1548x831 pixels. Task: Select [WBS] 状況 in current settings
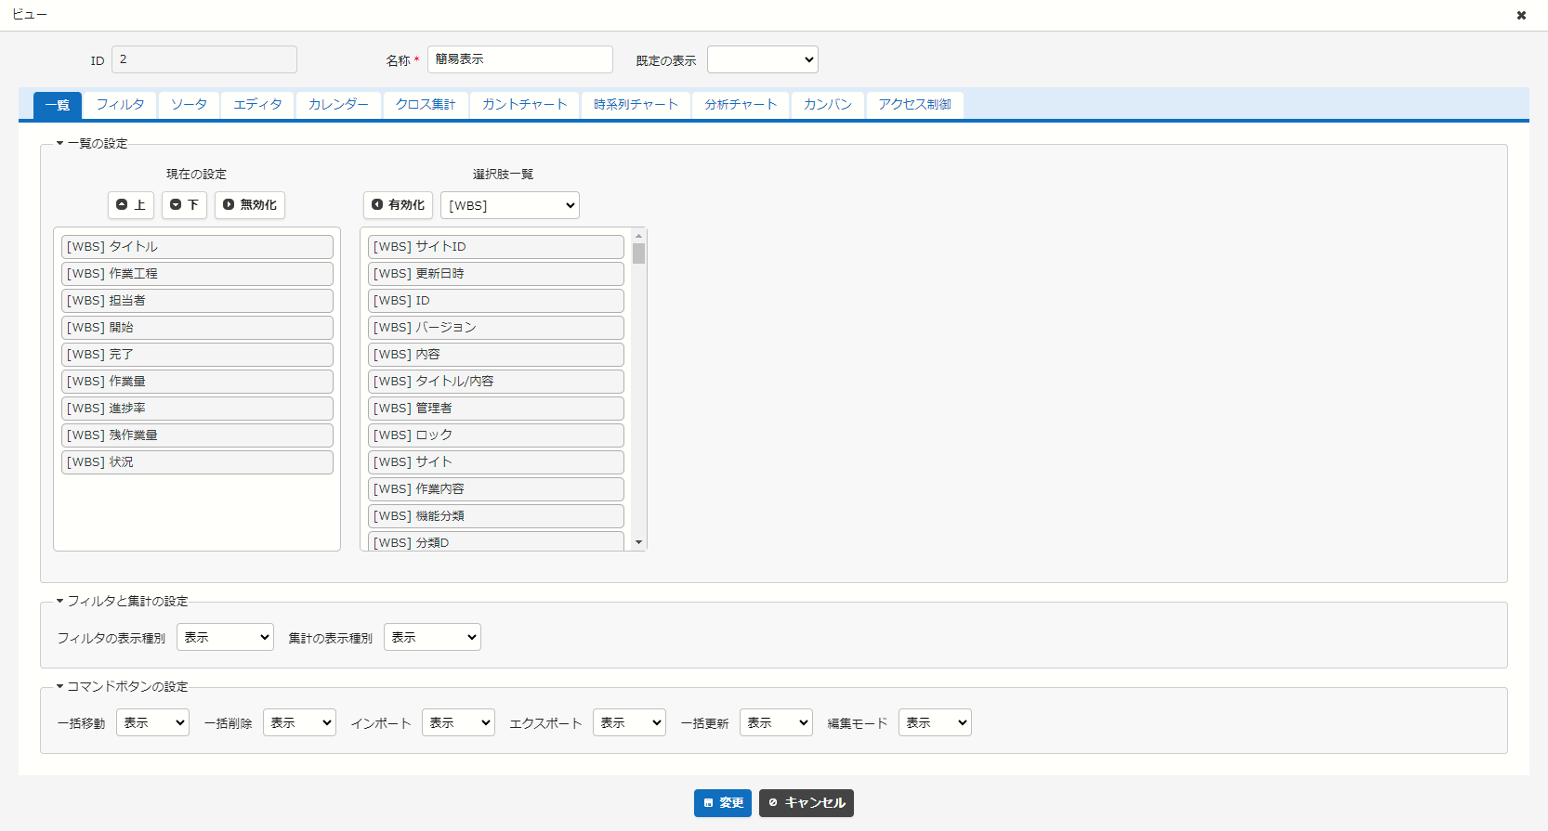[197, 462]
